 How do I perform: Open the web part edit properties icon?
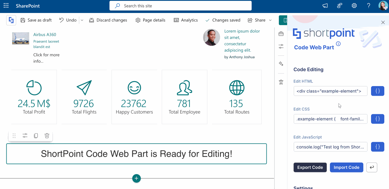[x=25, y=135]
